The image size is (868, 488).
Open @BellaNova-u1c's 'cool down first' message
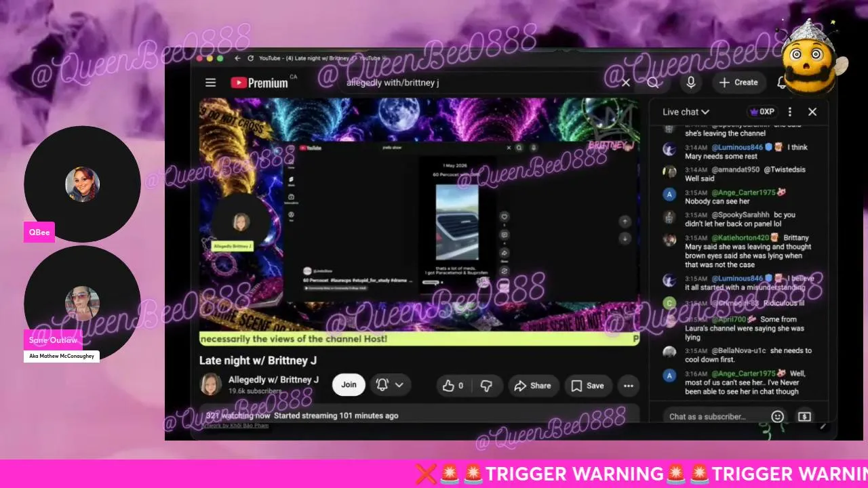click(x=739, y=355)
